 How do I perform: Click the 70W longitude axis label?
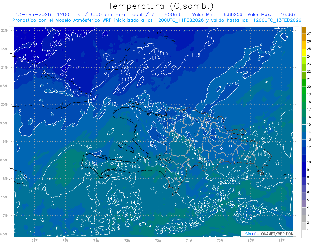(220, 240)
